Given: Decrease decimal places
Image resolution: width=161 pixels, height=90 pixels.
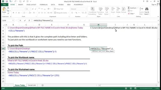Looking at the screenshot, I should point(86,13).
